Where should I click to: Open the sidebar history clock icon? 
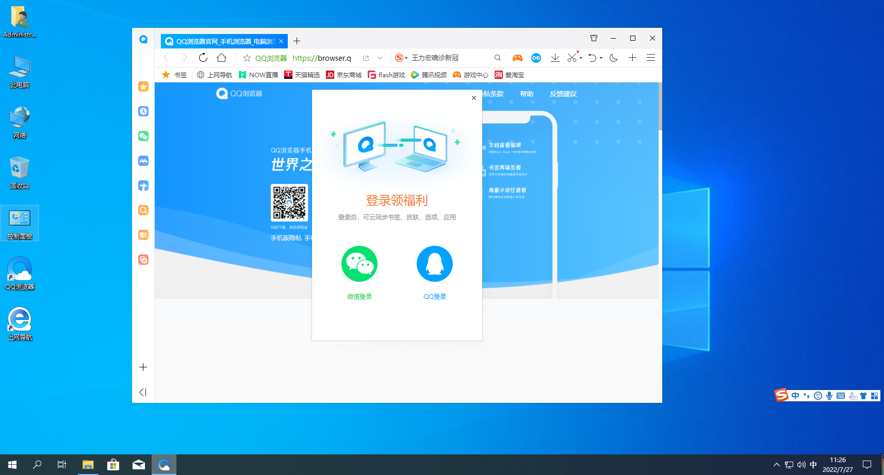pos(143,111)
